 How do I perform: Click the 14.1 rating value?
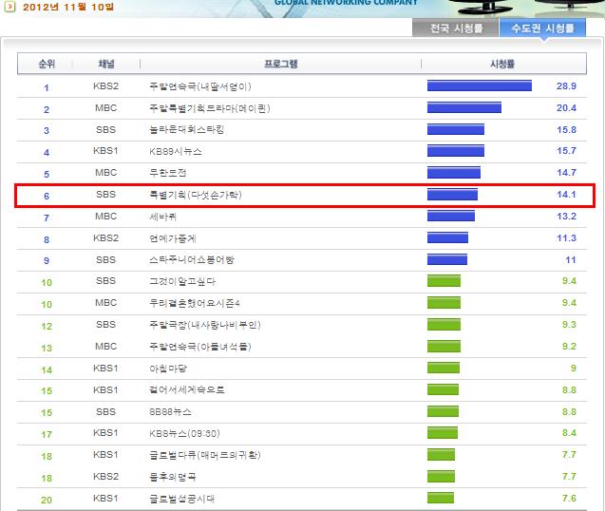tap(566, 195)
